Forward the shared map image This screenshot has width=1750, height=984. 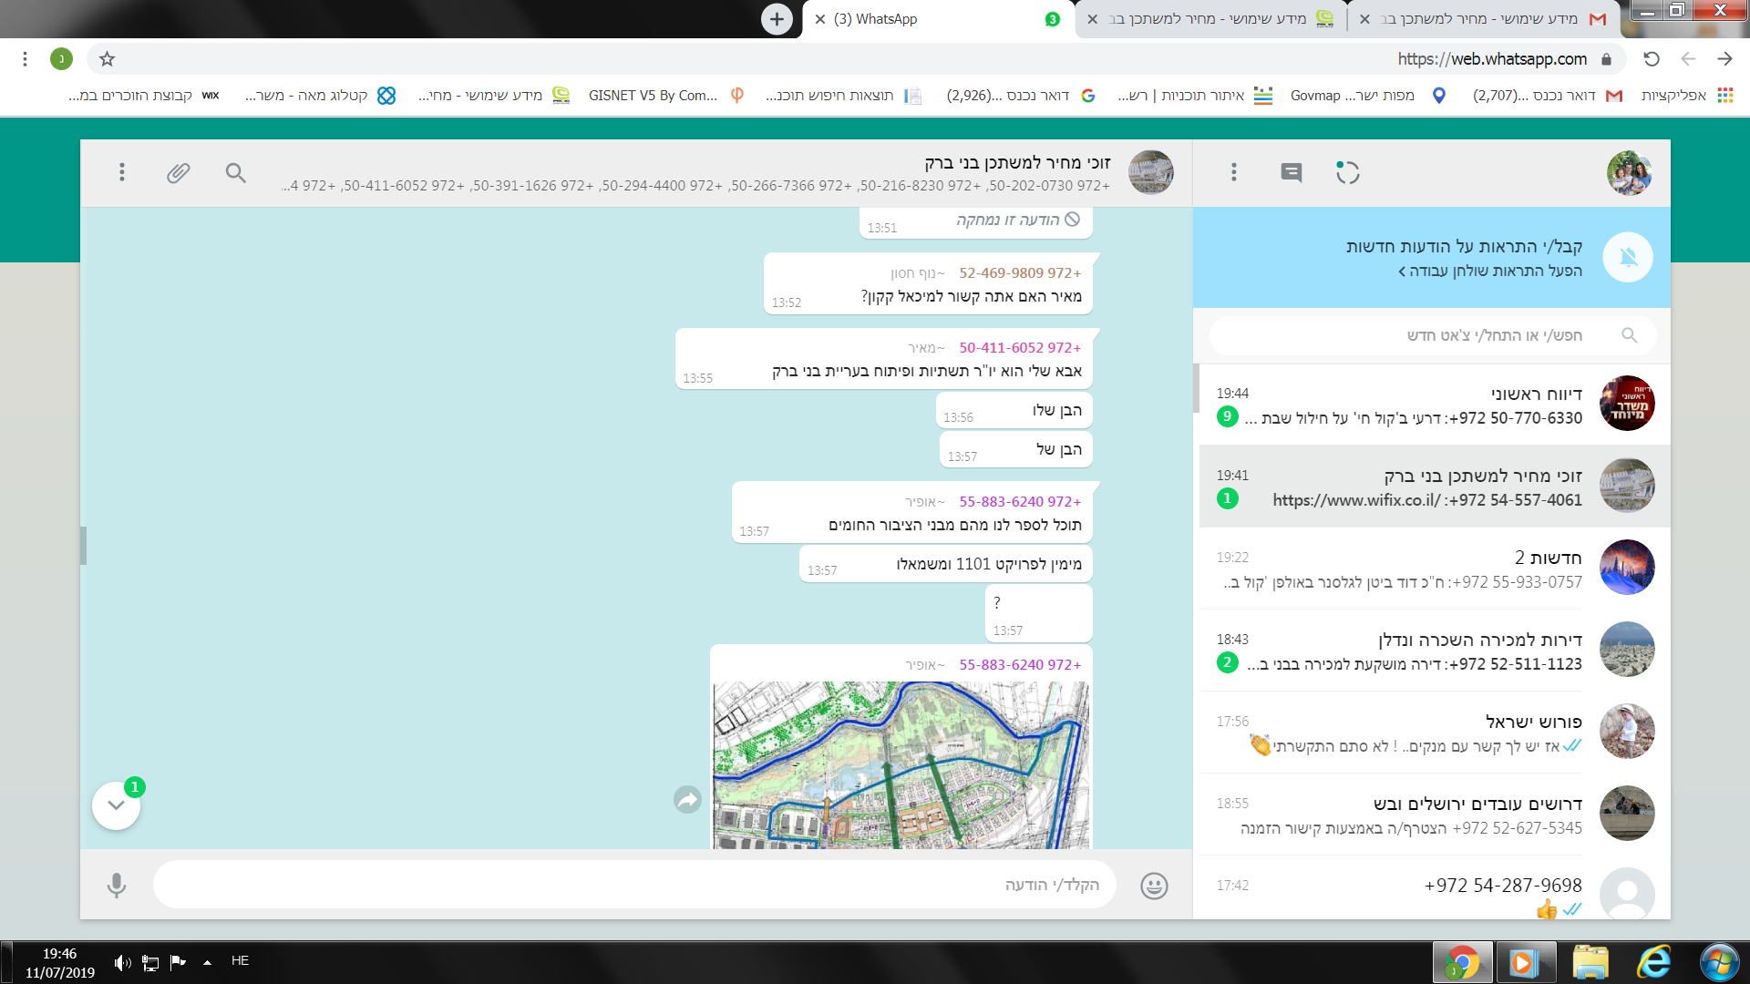point(687,800)
